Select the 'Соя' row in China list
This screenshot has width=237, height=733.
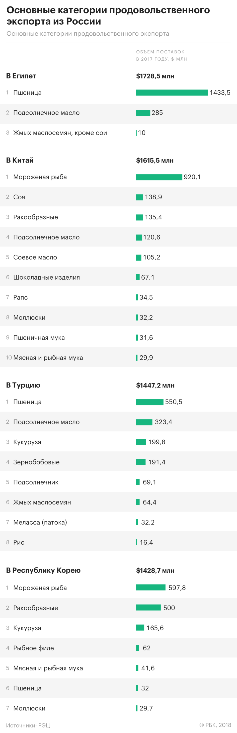click(118, 197)
